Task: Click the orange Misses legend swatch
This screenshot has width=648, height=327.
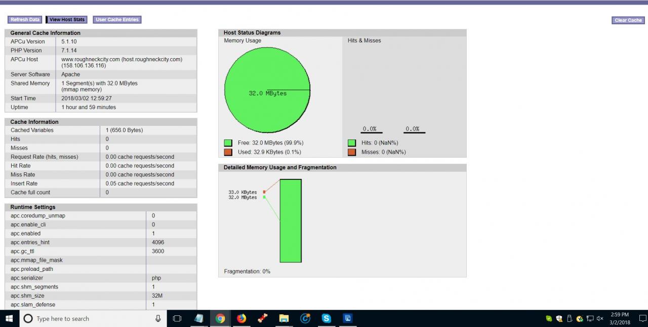Action: point(352,152)
